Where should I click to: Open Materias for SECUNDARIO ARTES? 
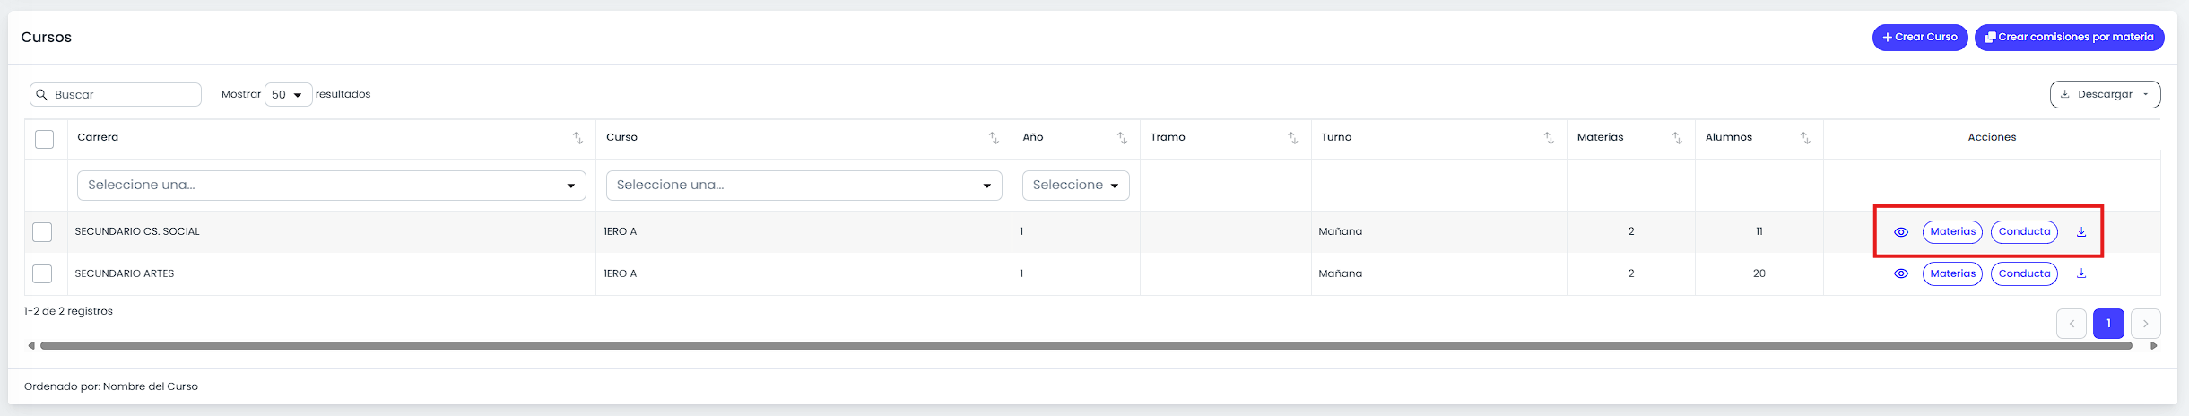pyautogui.click(x=1952, y=274)
